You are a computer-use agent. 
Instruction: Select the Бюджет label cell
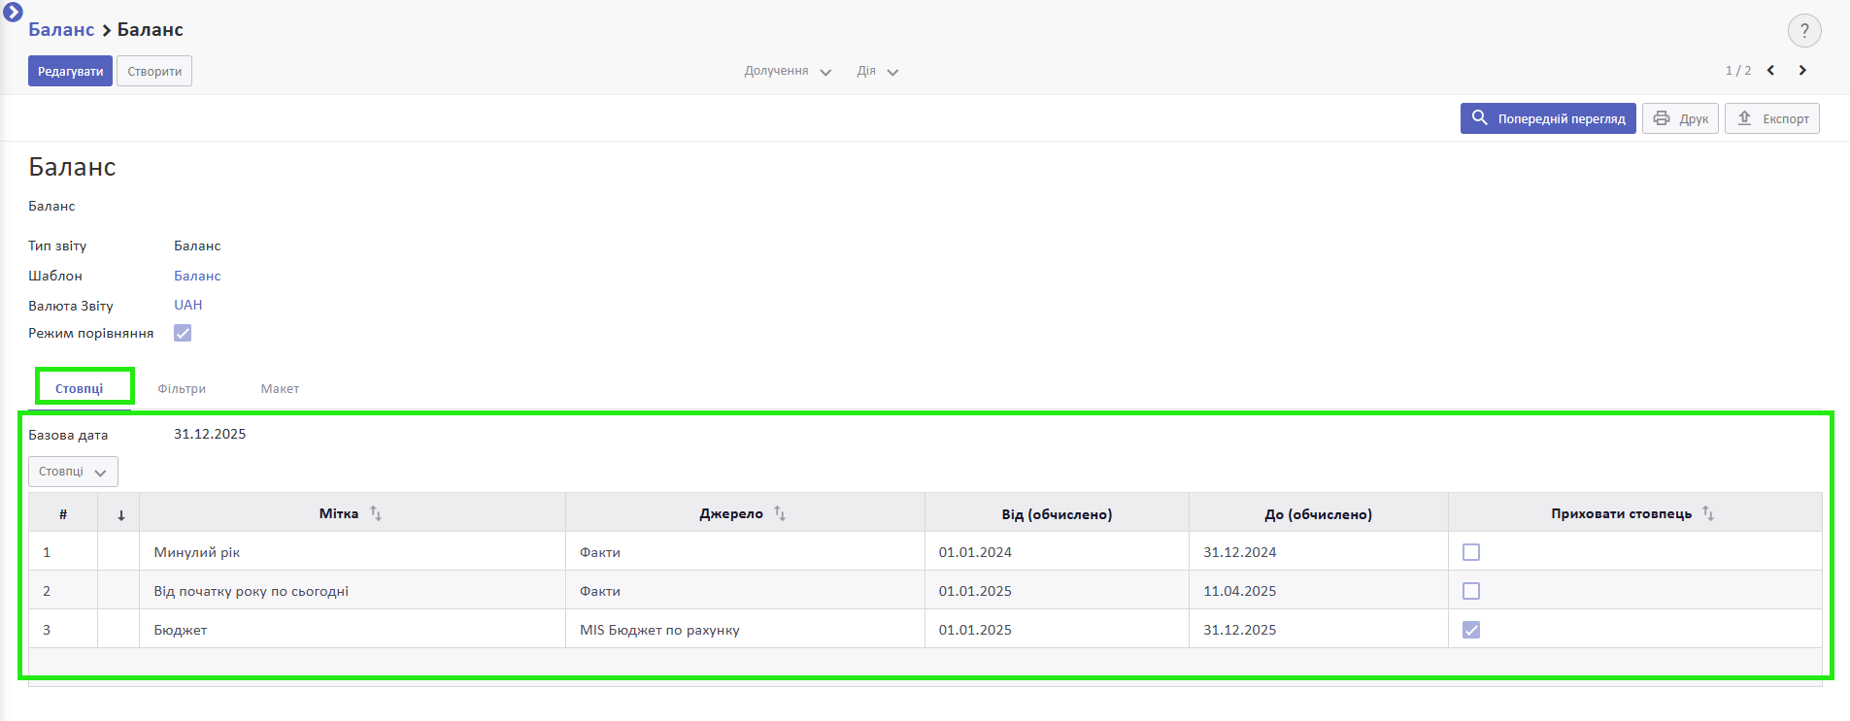(353, 630)
